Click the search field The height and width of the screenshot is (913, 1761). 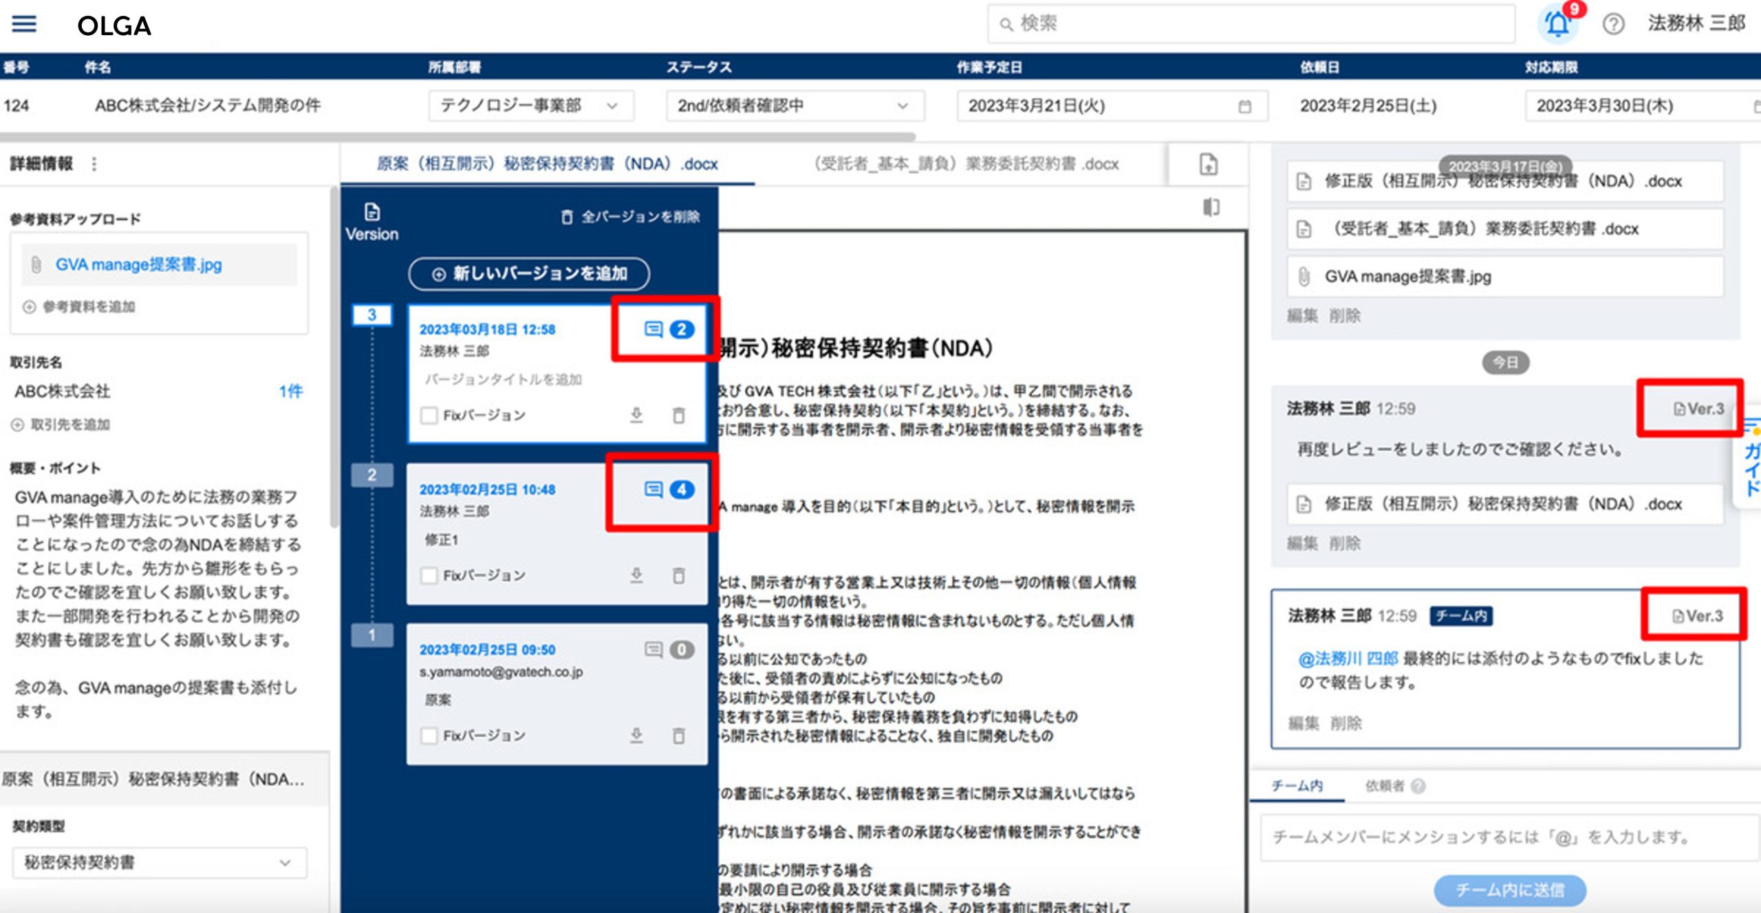[x=1251, y=24]
